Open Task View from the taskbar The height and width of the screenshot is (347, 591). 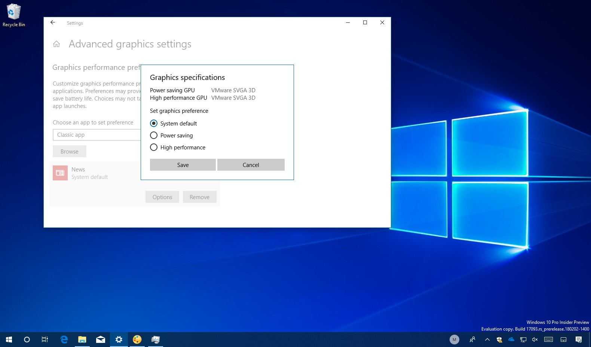(45, 340)
